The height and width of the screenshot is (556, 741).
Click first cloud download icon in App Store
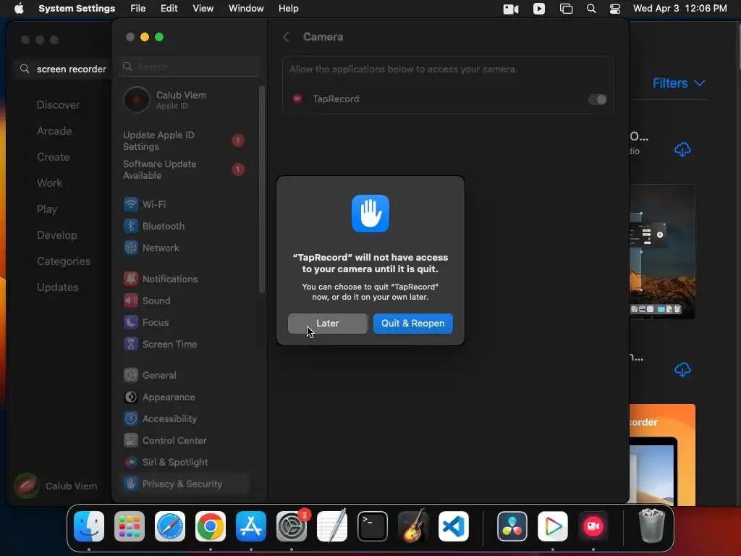[682, 150]
